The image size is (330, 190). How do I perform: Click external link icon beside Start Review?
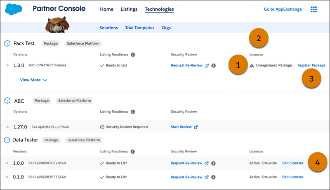pyautogui.click(x=196, y=127)
